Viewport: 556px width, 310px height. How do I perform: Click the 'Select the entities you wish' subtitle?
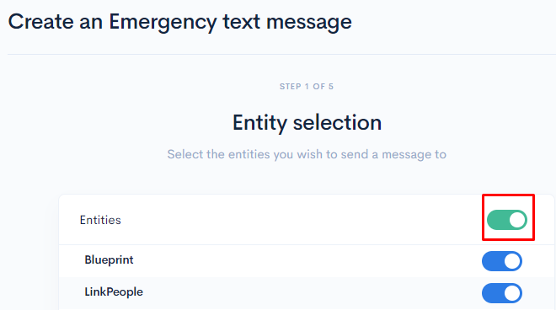coord(307,155)
